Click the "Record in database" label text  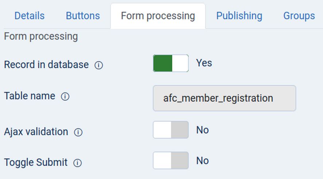pyautogui.click(x=46, y=65)
